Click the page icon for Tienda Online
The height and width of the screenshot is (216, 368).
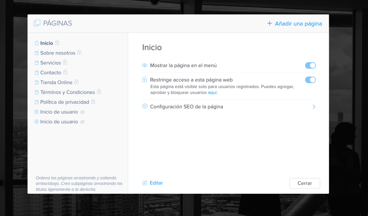click(37, 83)
